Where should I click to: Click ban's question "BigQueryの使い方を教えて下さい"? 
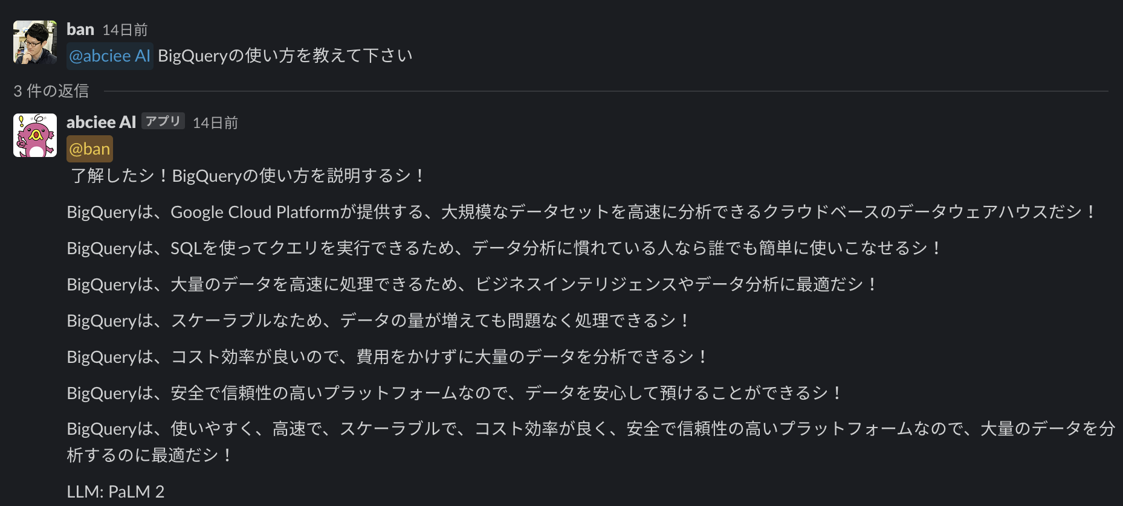pyautogui.click(x=285, y=56)
